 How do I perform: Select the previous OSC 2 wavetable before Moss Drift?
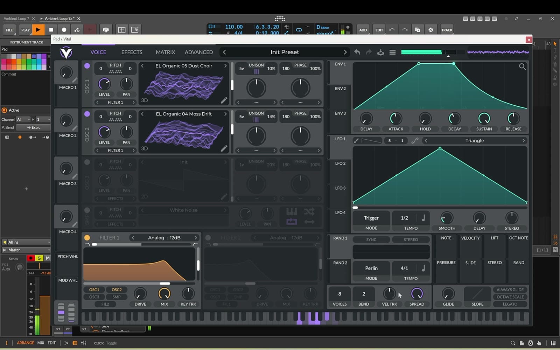[x=142, y=114]
